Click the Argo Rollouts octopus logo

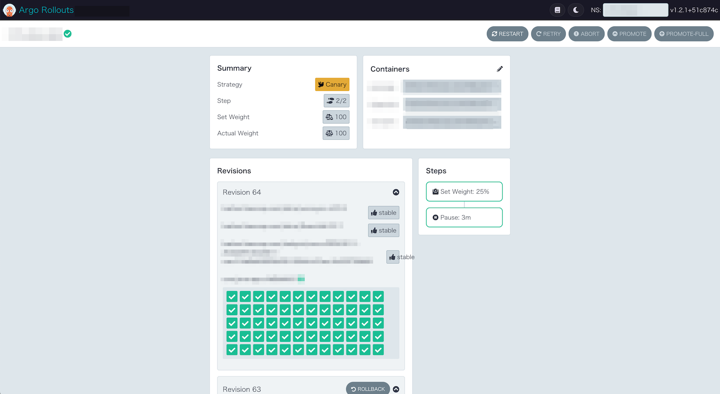9,10
